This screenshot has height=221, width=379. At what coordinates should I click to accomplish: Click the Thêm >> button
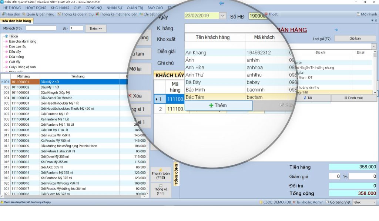click(96, 28)
